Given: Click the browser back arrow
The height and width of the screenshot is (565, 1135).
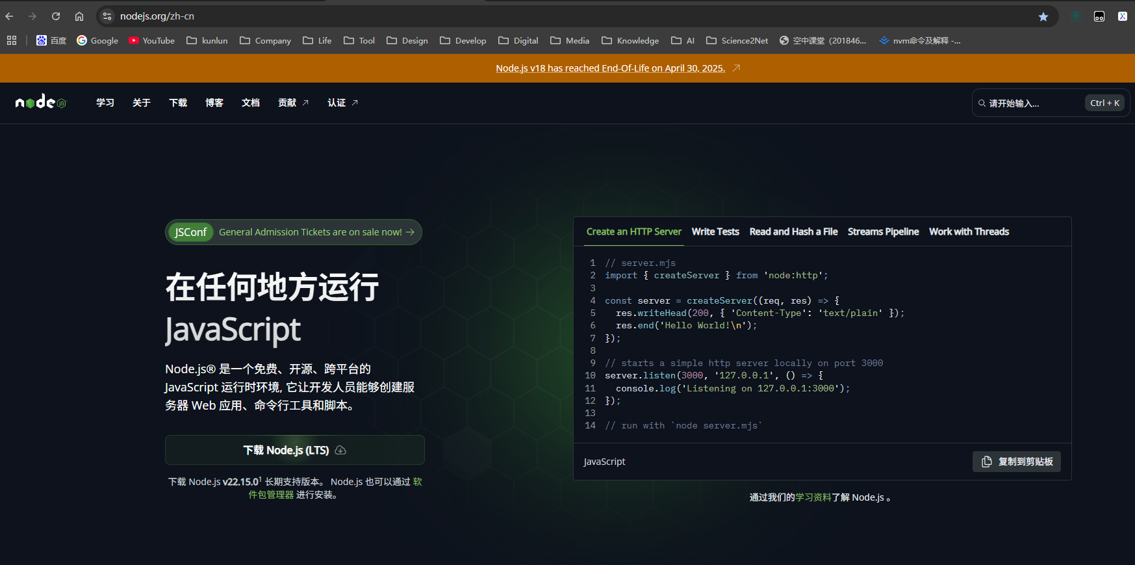Looking at the screenshot, I should pos(9,16).
